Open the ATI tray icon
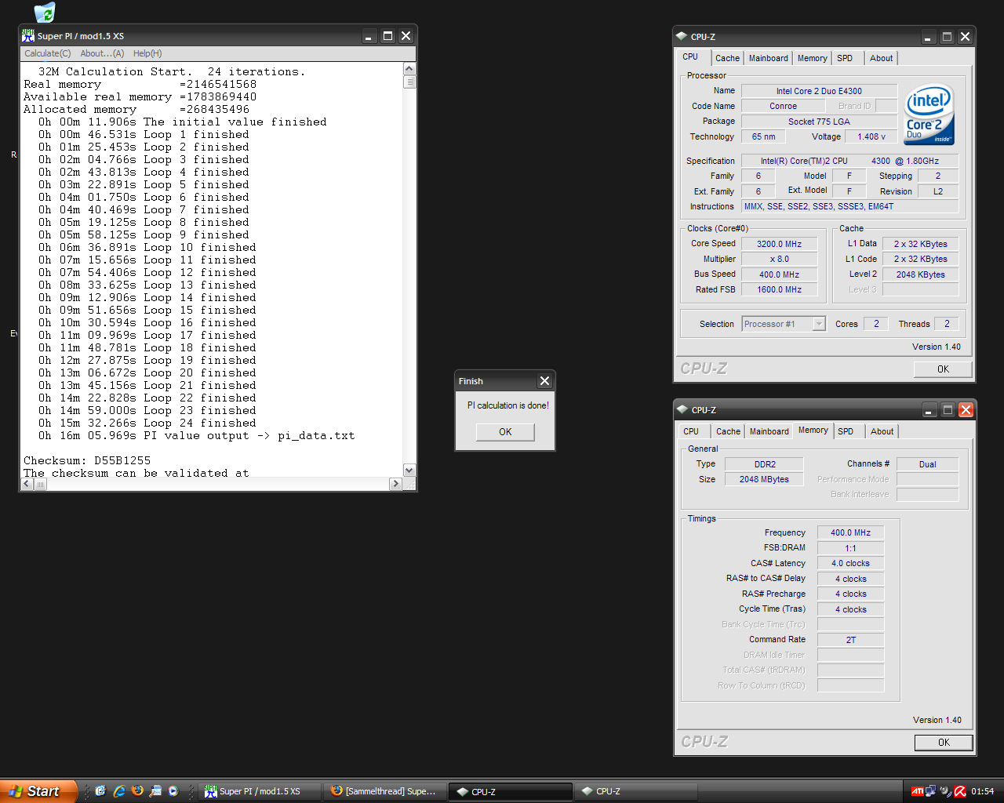The width and height of the screenshot is (1004, 803). click(917, 791)
